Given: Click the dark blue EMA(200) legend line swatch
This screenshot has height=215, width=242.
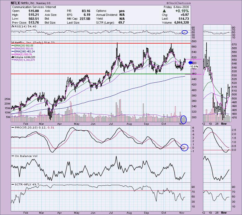Looking at the screenshot, I should (x=13, y=52).
